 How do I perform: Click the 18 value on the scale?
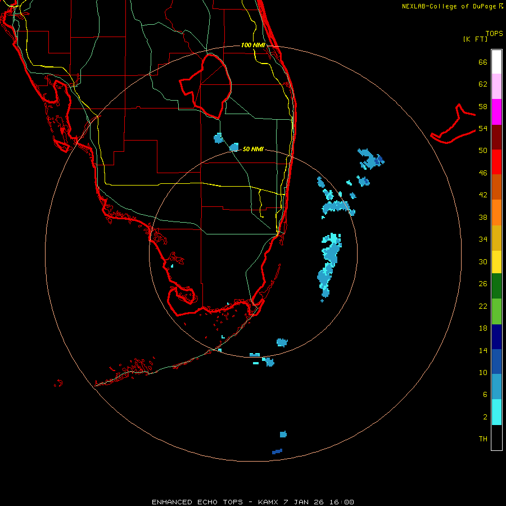(483, 328)
